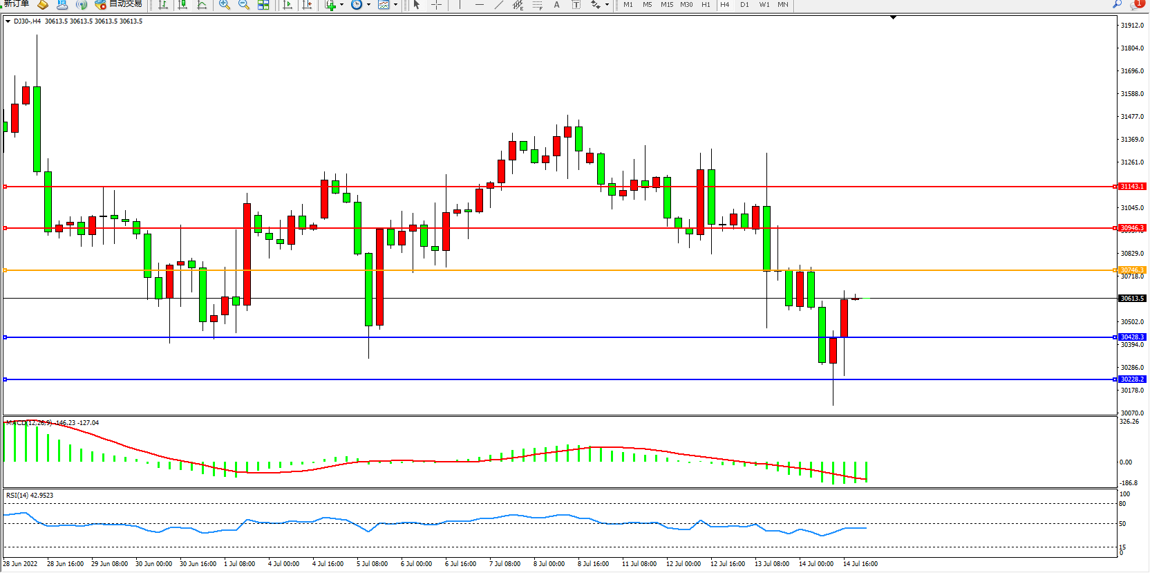Switch to the D1 timeframe

744,5
